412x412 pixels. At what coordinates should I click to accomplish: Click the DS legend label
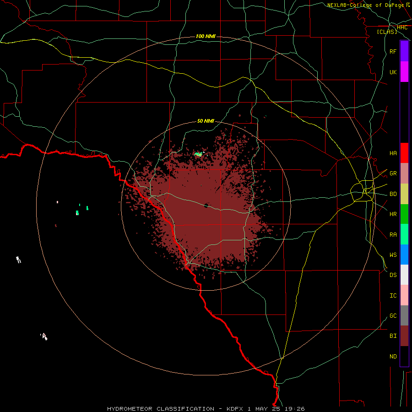[393, 275]
